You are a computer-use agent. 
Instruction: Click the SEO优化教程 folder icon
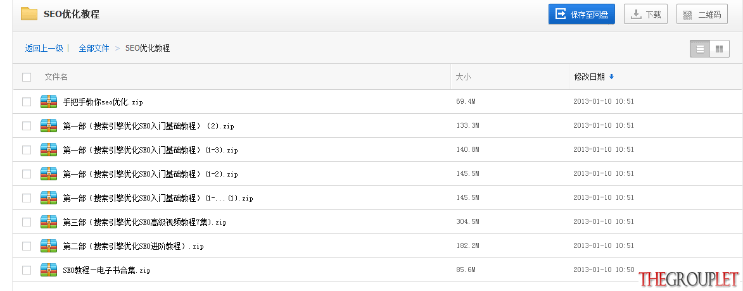pos(29,14)
